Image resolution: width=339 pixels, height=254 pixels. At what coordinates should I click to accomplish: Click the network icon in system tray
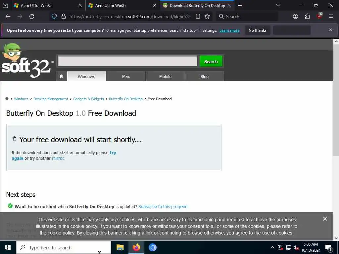pos(288,247)
